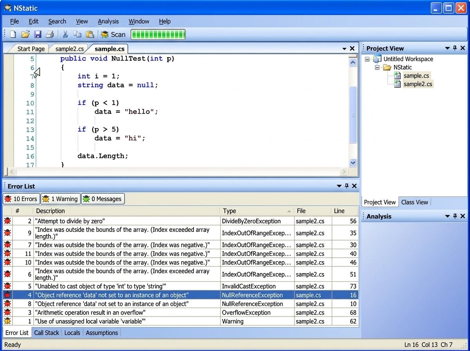The image size is (470, 351).
Task: Click warning bug icon of unassigned variable row
Action: tap(7, 321)
